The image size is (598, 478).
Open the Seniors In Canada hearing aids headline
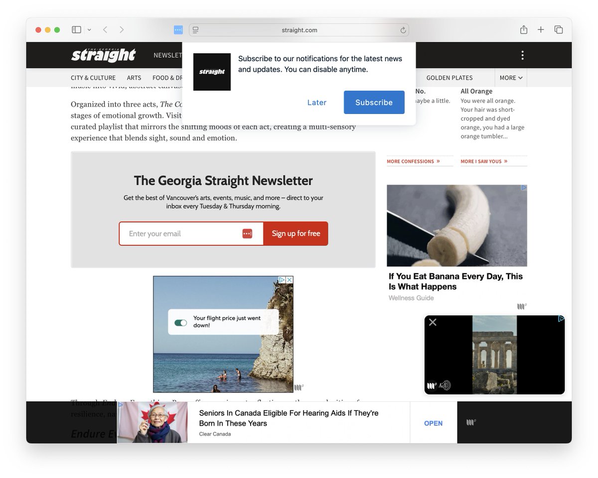click(289, 418)
